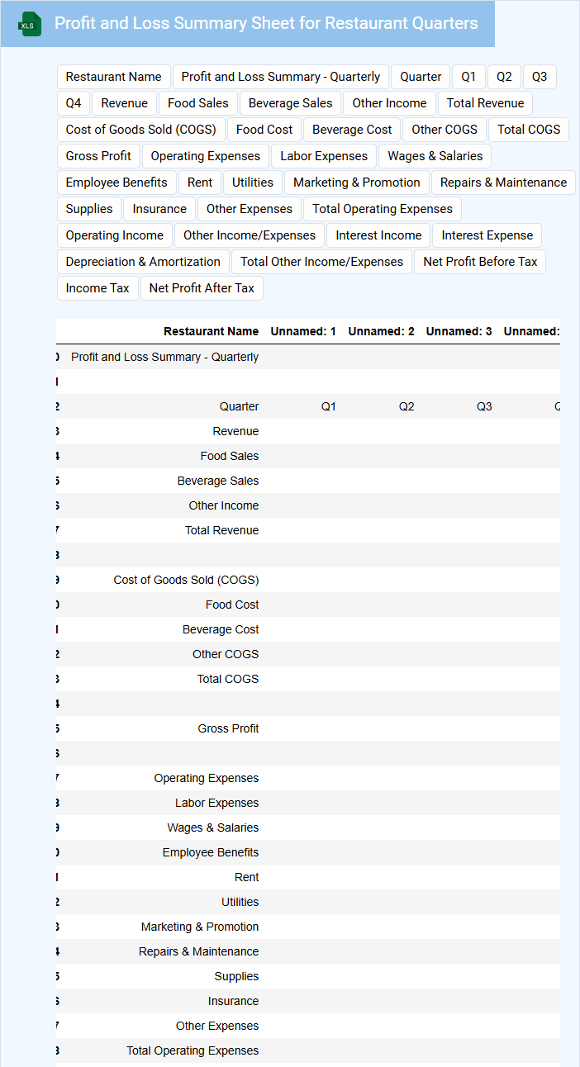
Task: Select the Employee Benefits table row
Action: (x=211, y=852)
